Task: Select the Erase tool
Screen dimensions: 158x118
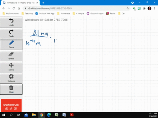Action: (11, 56)
